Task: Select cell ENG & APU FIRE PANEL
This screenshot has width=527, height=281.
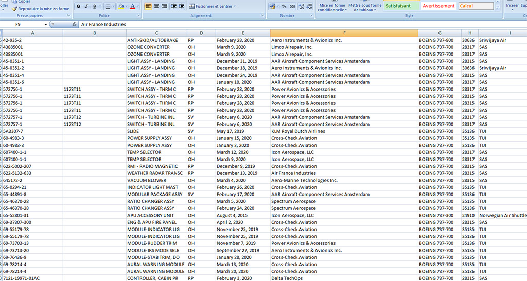Action: click(156, 222)
